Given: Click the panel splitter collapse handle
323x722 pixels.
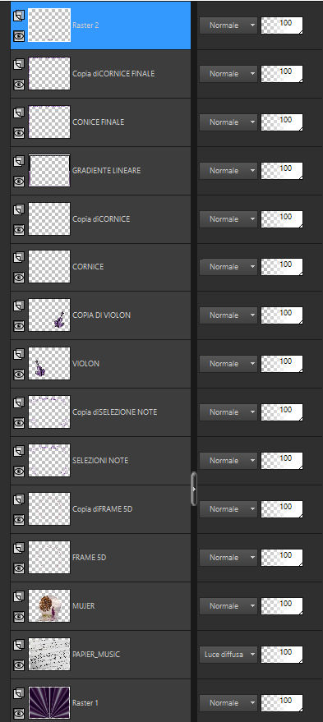Looking at the screenshot, I should [194, 489].
